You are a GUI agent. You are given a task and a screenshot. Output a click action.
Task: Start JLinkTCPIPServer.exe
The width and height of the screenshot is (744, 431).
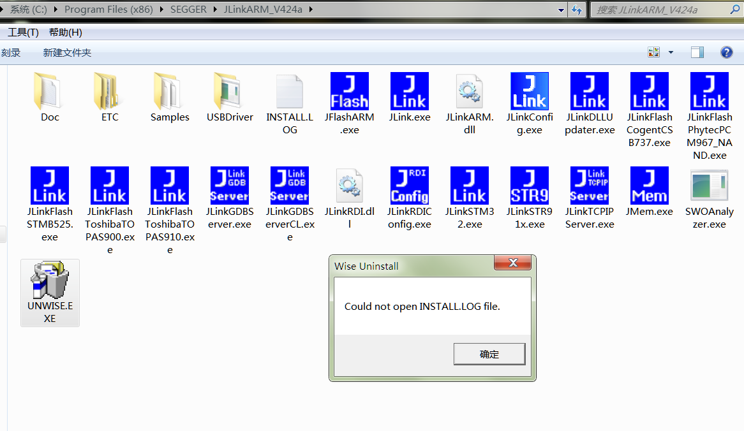click(589, 186)
